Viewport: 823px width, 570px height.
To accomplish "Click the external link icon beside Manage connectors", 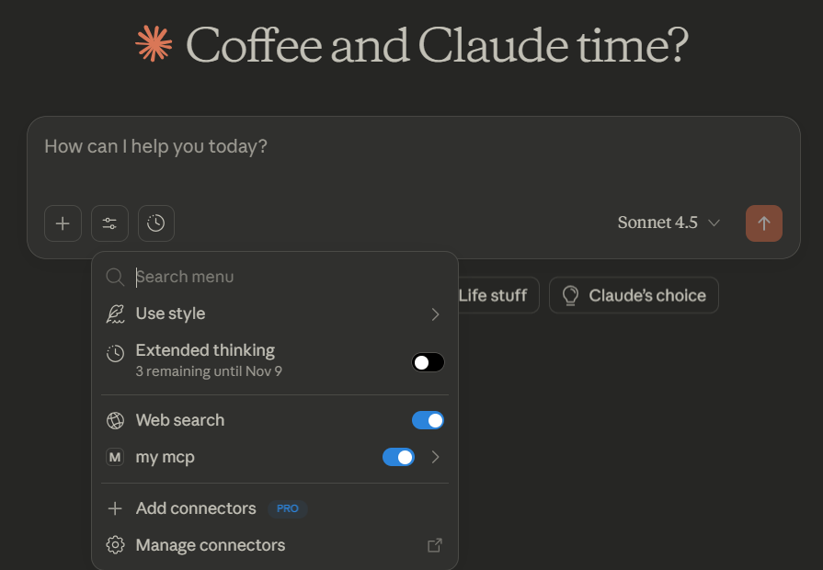I will tap(435, 545).
